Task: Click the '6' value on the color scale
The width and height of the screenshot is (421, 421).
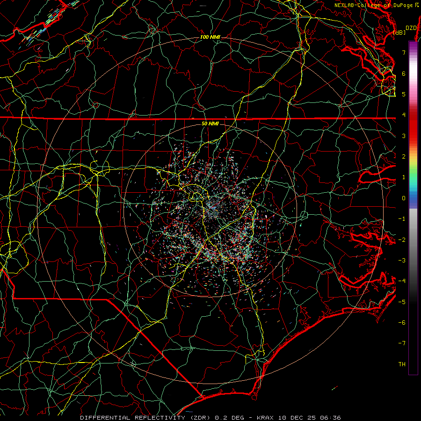Action: tap(404, 73)
